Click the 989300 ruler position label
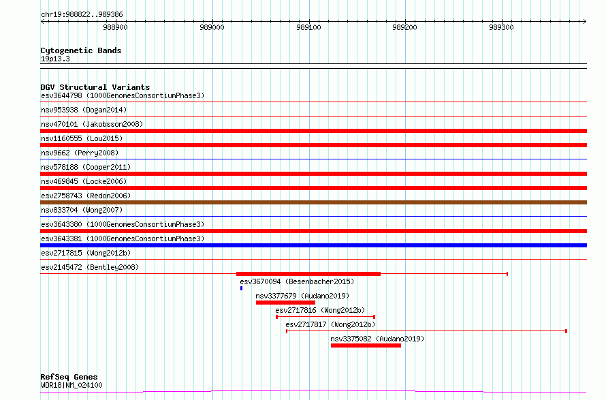The height and width of the screenshot is (400, 606). coord(501,27)
